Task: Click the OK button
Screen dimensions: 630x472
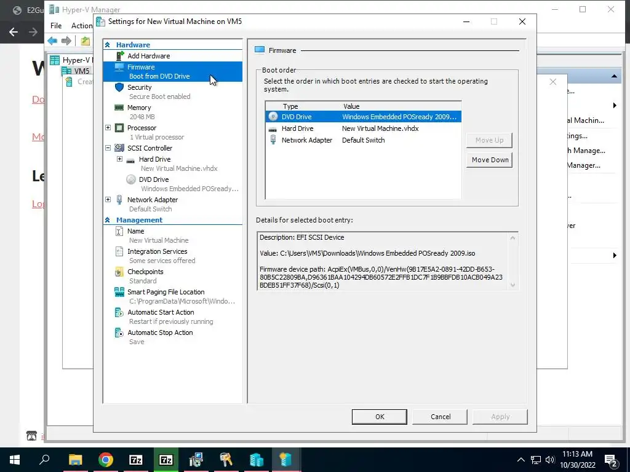Action: 379,417
